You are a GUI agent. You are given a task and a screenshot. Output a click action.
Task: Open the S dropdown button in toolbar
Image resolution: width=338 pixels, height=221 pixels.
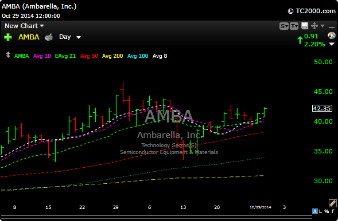click(x=283, y=26)
